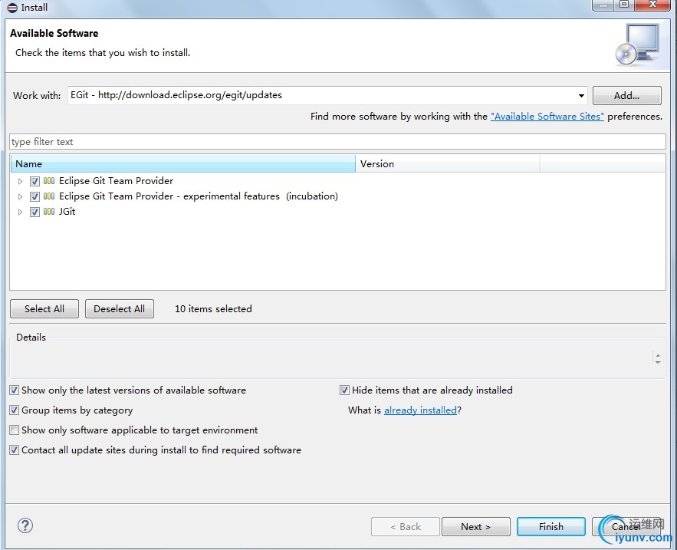Sort by the Name column header
Screen dimensions: 677x550
[182, 163]
